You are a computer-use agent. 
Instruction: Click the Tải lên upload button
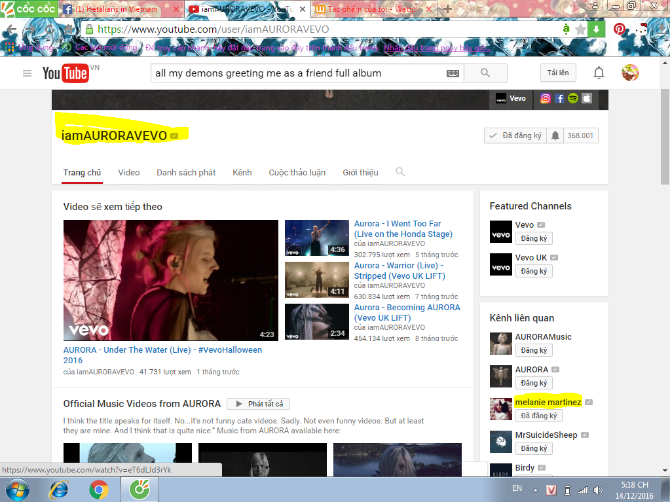click(x=558, y=73)
